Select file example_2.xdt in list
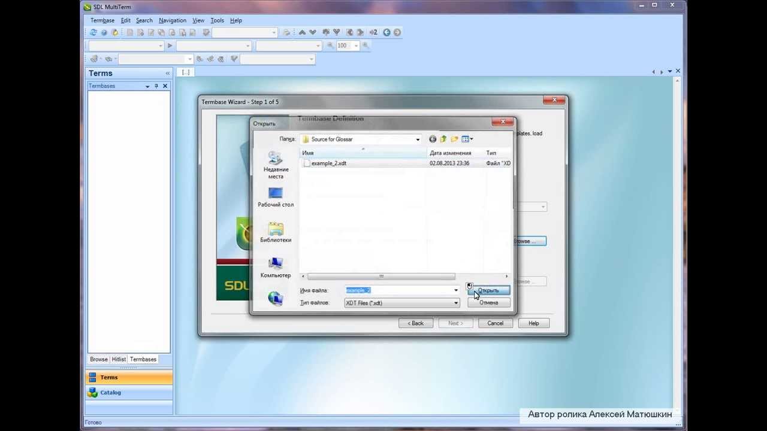767x431 pixels. [328, 163]
